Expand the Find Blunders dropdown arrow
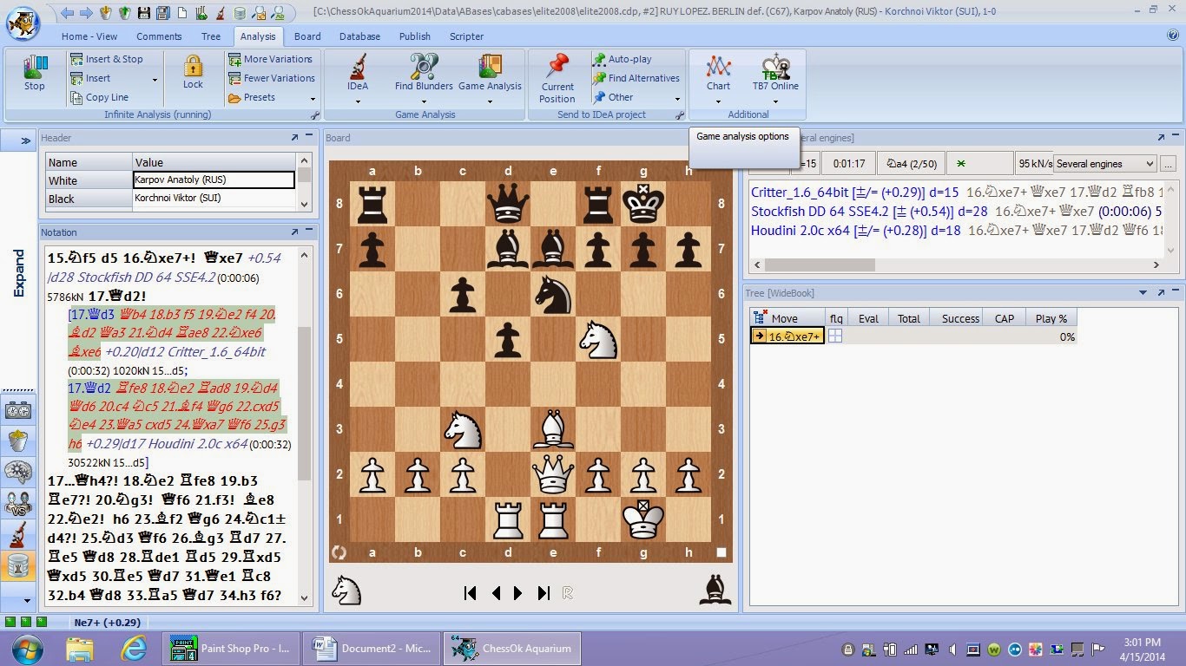The image size is (1186, 666). click(x=424, y=101)
